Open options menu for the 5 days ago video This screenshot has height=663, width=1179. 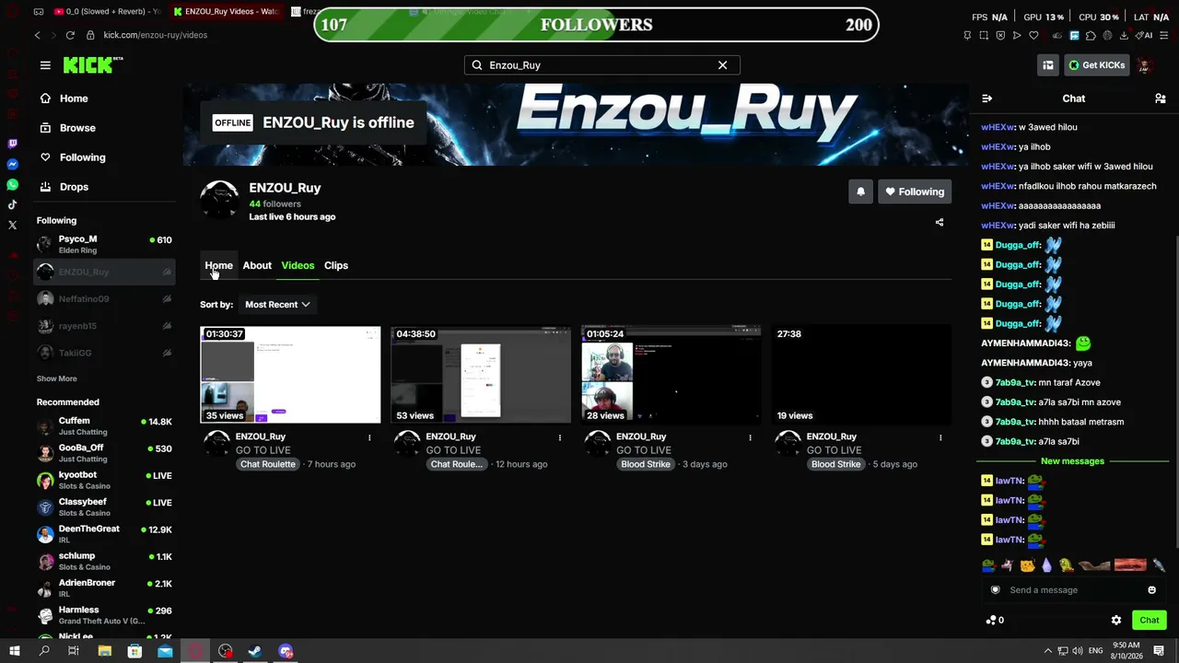click(940, 437)
